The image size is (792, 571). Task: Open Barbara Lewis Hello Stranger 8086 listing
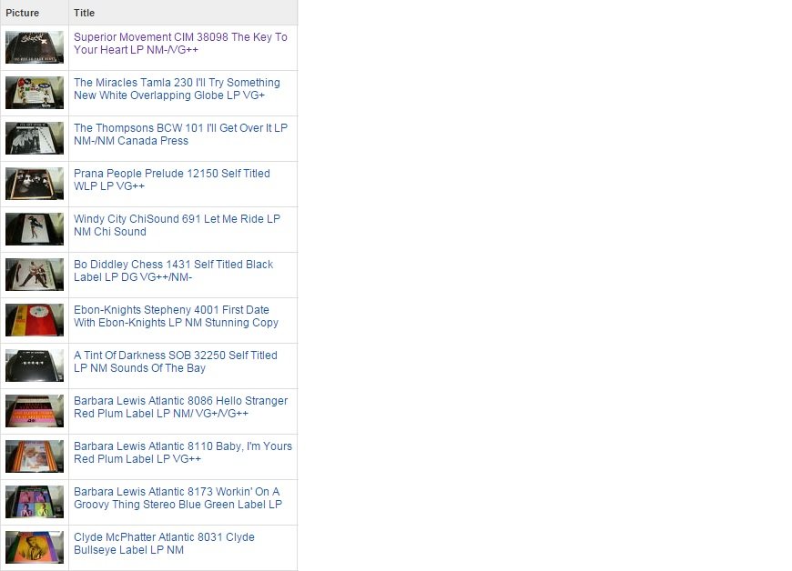point(180,406)
